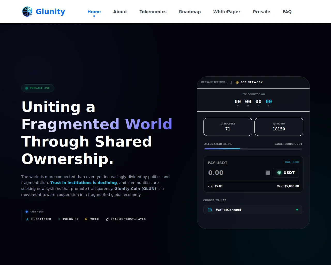Click the BAL: 0.00 balance link
Viewport: 331px width, 265px height.
coord(292,162)
